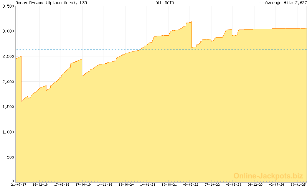Select the 21-07-17 date label
Viewport: 307px width, 188px height.
18,185
